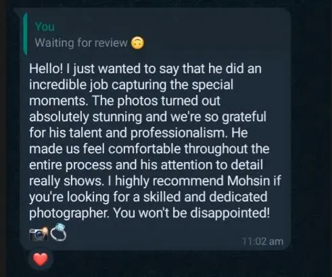Click the word "grateful" in the message
The height and width of the screenshot is (277, 332).
pos(244,117)
